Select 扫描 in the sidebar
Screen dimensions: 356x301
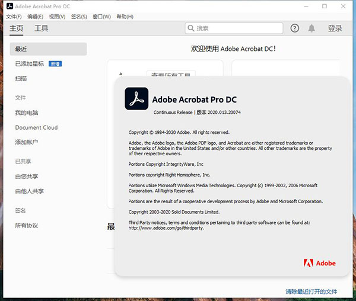pyautogui.click(x=21, y=79)
